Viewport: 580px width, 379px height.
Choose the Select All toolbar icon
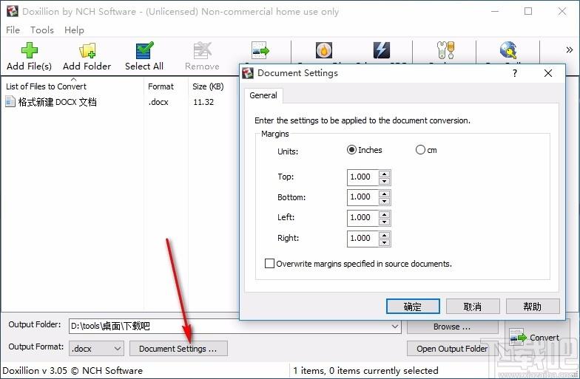[x=144, y=50]
